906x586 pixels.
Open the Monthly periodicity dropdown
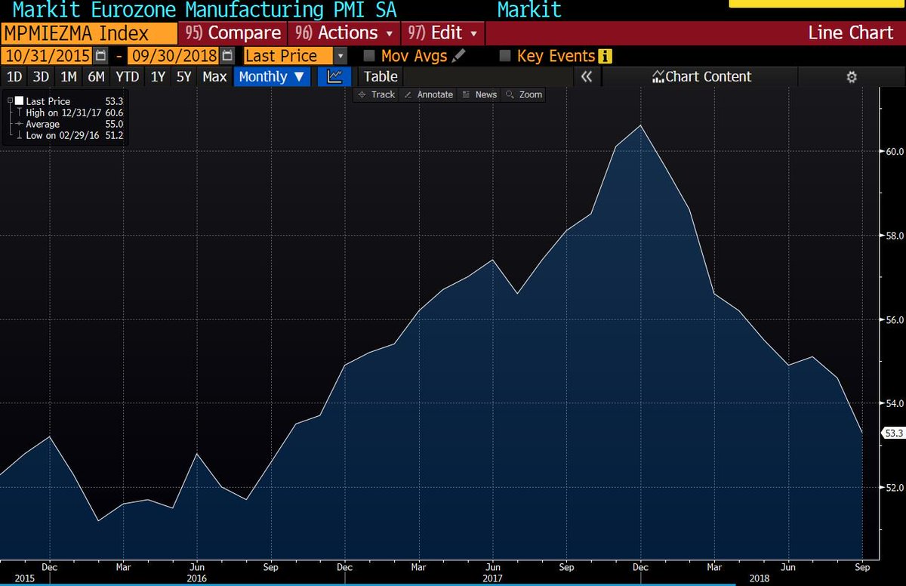pyautogui.click(x=273, y=76)
